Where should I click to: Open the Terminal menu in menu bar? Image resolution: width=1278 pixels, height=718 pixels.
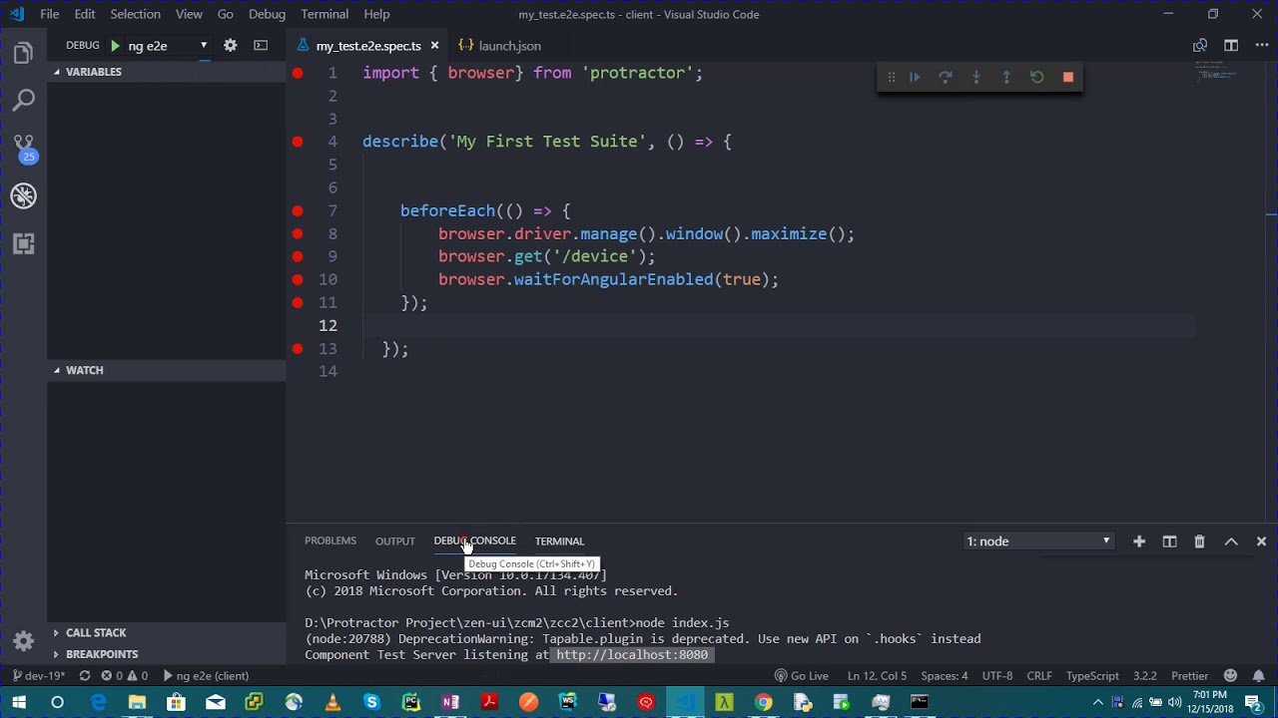[x=324, y=14]
